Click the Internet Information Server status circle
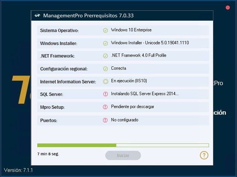 click(106, 81)
